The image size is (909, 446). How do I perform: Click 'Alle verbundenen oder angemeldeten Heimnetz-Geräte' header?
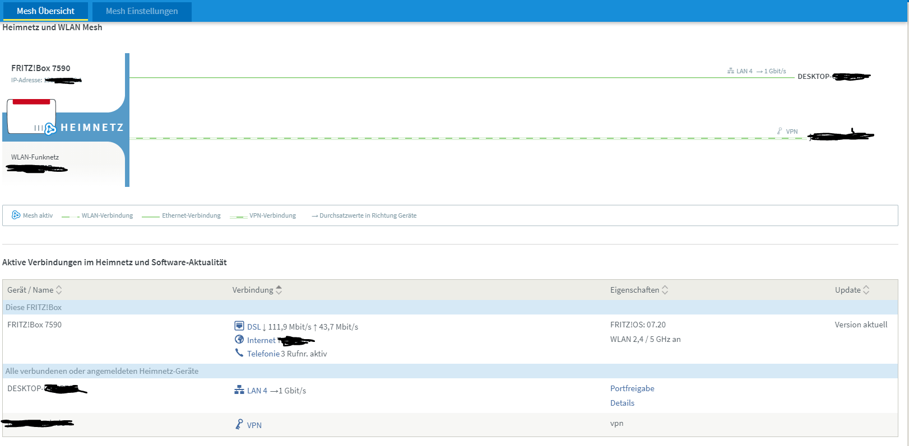pyautogui.click(x=102, y=371)
